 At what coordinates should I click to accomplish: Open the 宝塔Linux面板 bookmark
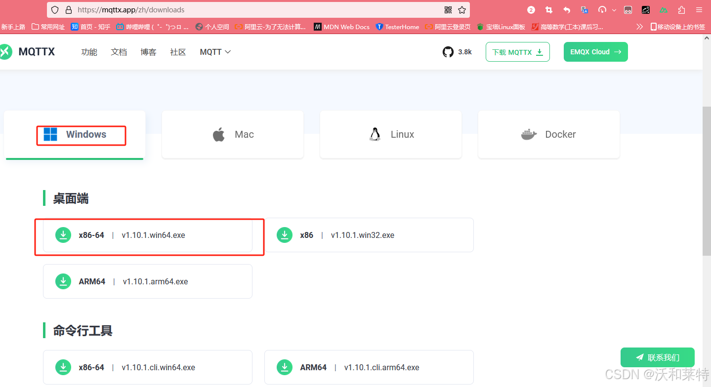click(501, 27)
